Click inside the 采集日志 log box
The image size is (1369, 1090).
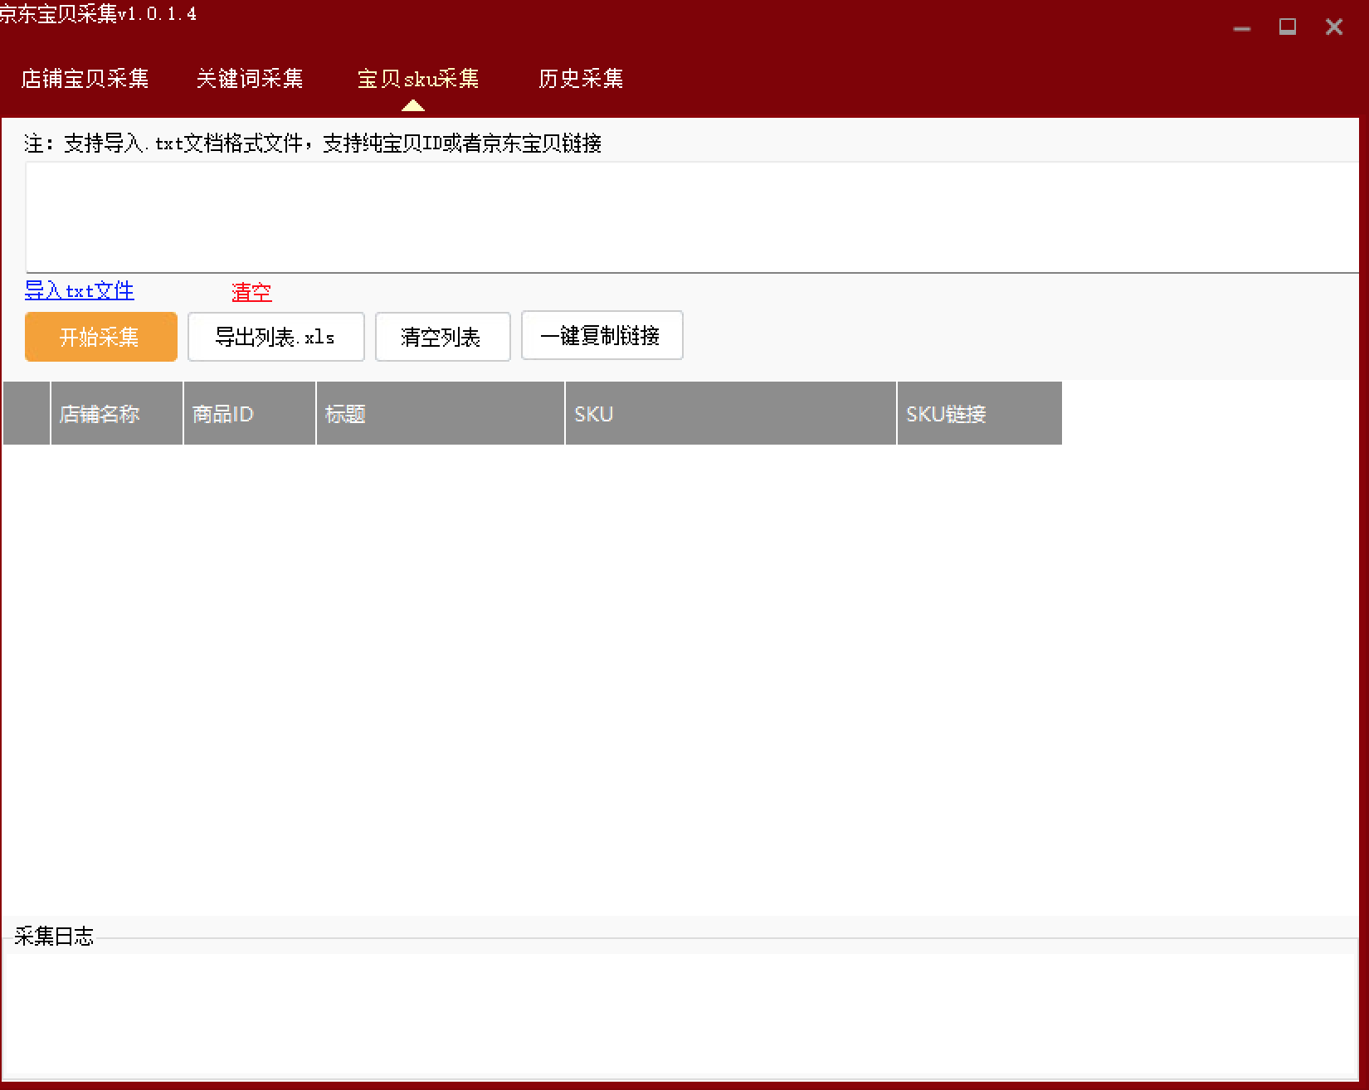[680, 1015]
